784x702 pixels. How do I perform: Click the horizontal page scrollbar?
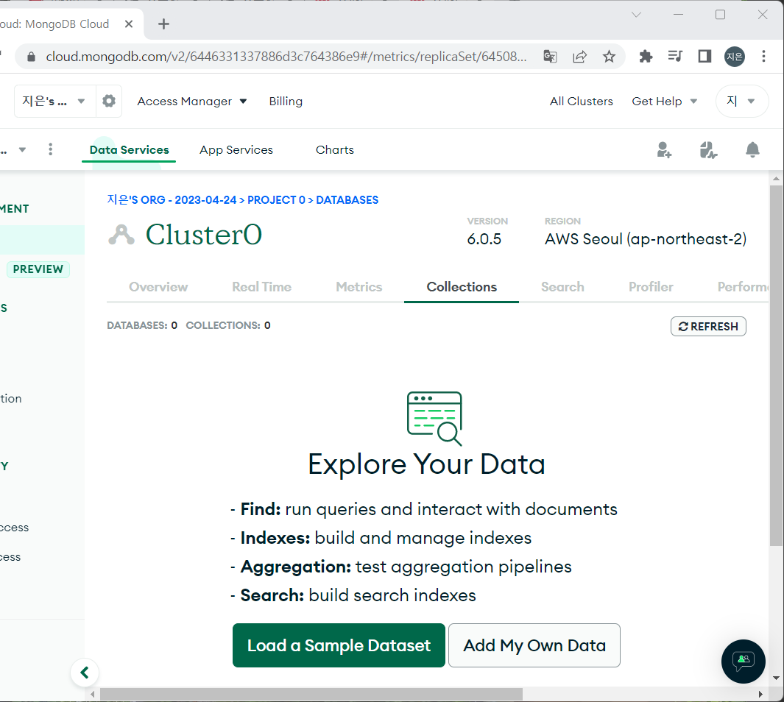tap(311, 694)
